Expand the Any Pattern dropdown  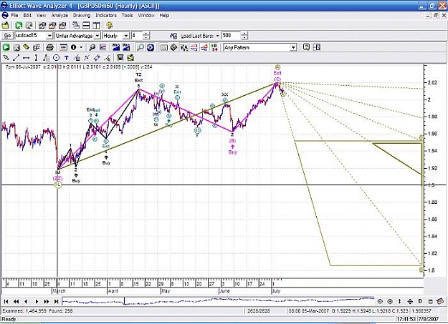[x=293, y=47]
